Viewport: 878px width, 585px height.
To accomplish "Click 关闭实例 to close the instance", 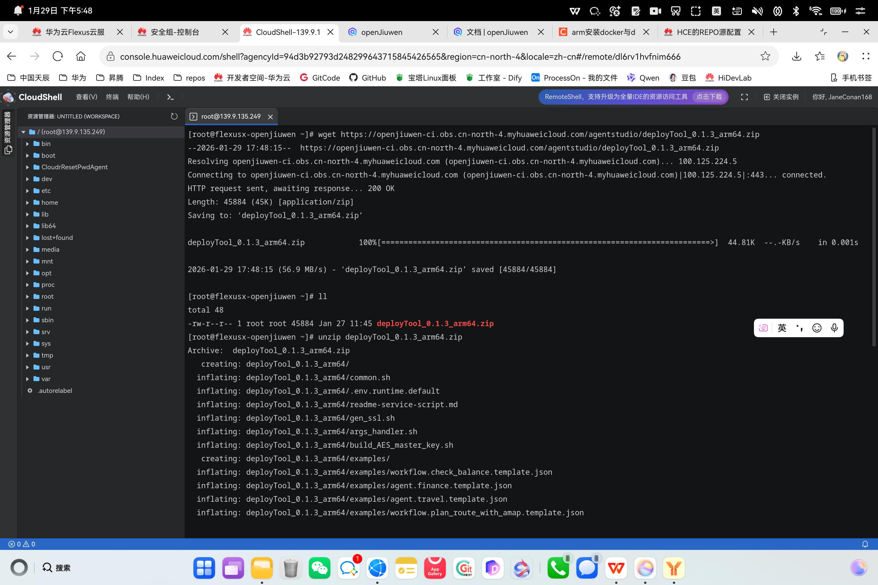I will (781, 97).
